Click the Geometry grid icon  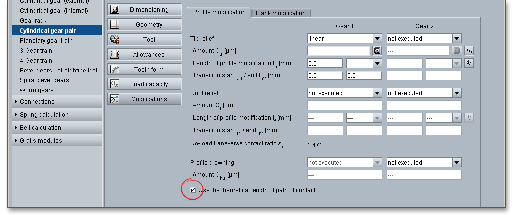click(114, 24)
